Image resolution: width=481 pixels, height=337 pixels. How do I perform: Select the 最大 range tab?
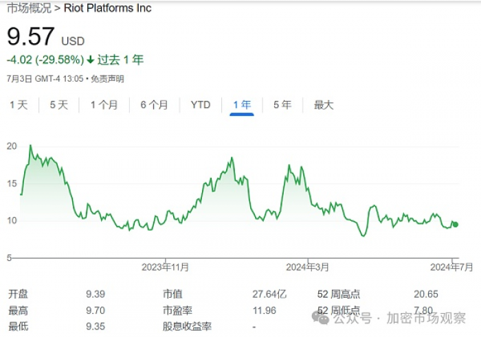pos(324,105)
